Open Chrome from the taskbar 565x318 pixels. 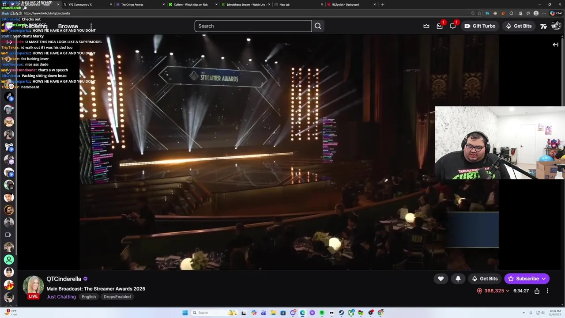(x=380, y=313)
